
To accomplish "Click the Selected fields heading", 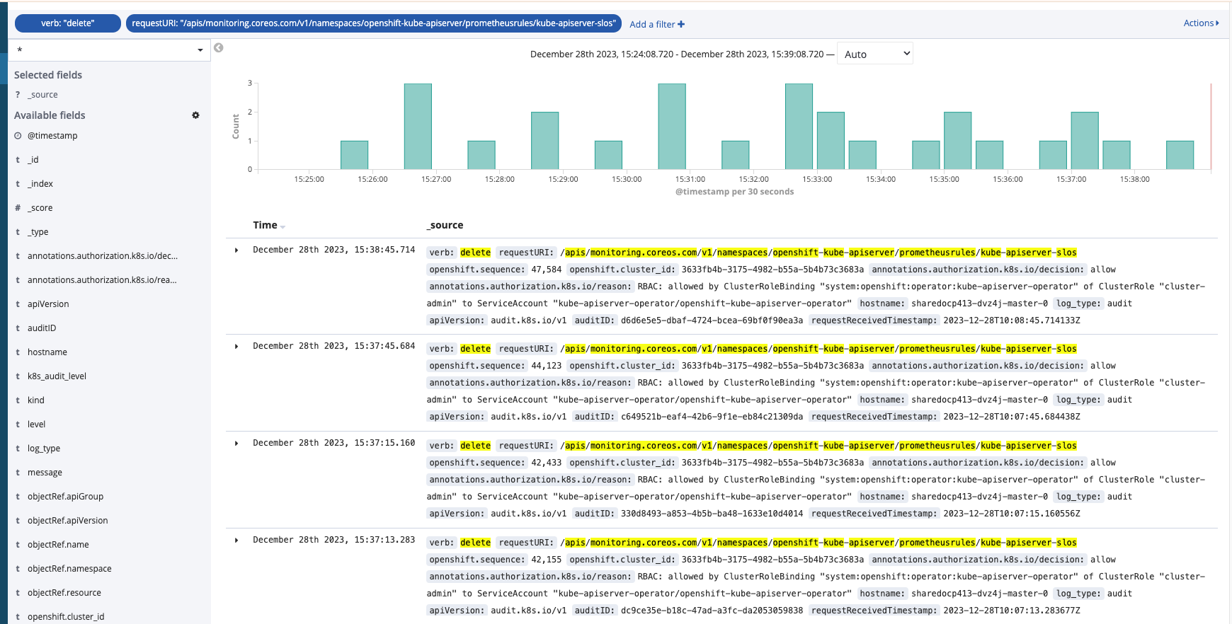I will (x=48, y=75).
